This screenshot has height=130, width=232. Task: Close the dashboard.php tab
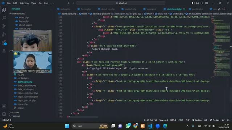184,9
